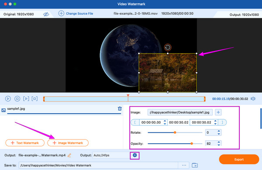Click the end time field 00:00:30.02

point(201,122)
